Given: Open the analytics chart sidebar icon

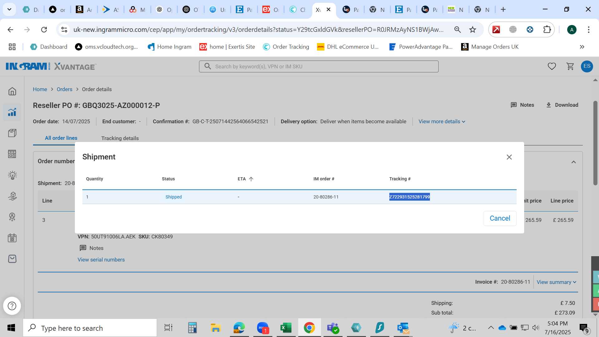Looking at the screenshot, I should pyautogui.click(x=12, y=112).
